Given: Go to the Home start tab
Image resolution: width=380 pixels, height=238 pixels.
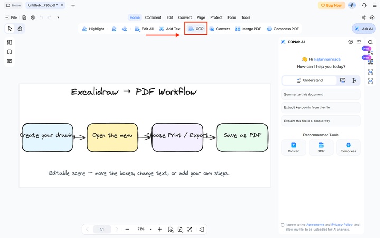Looking at the screenshot, I should (x=14, y=5).
